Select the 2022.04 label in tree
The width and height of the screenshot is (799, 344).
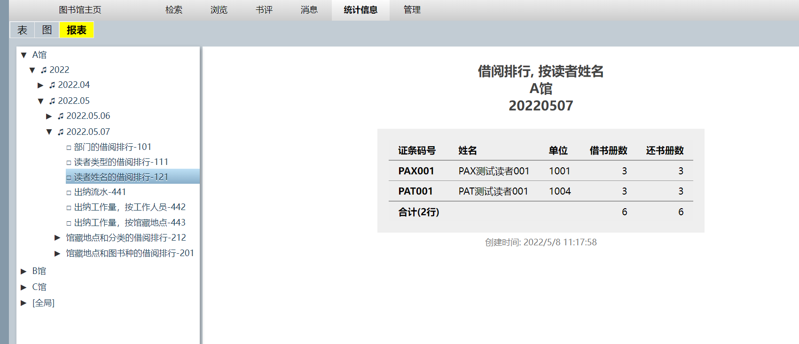point(74,85)
